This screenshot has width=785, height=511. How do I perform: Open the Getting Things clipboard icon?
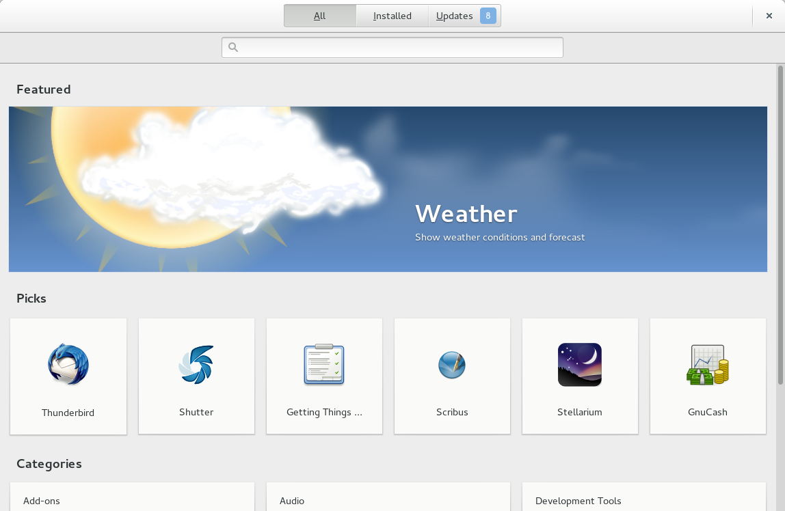pyautogui.click(x=324, y=365)
